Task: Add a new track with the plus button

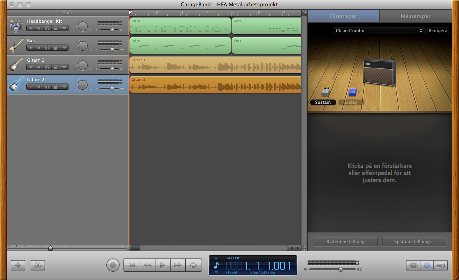Action: [x=18, y=265]
